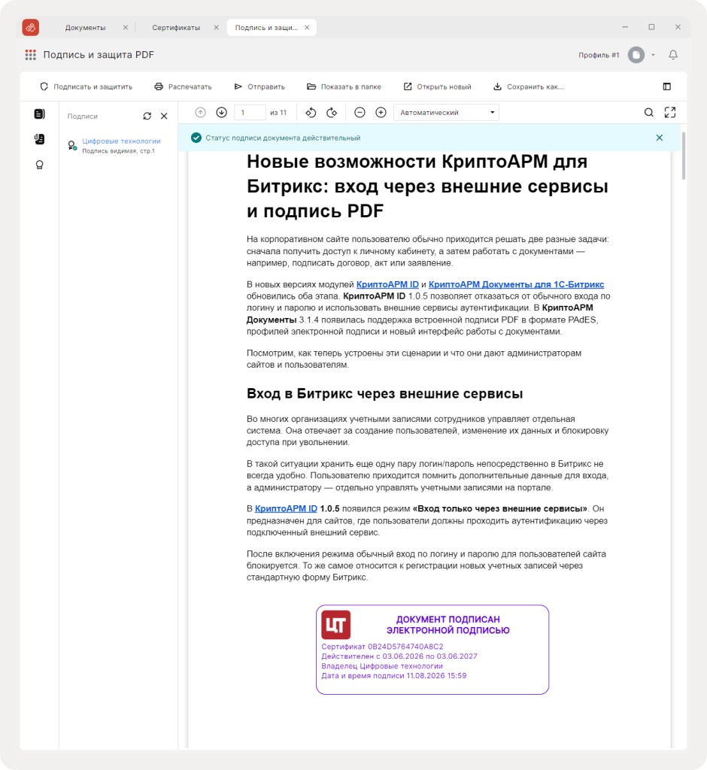
Task: Open the signatures sidebar icon
Action: coord(39,139)
